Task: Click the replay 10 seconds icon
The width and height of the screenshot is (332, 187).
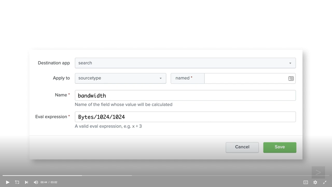Action: pyautogui.click(x=17, y=182)
